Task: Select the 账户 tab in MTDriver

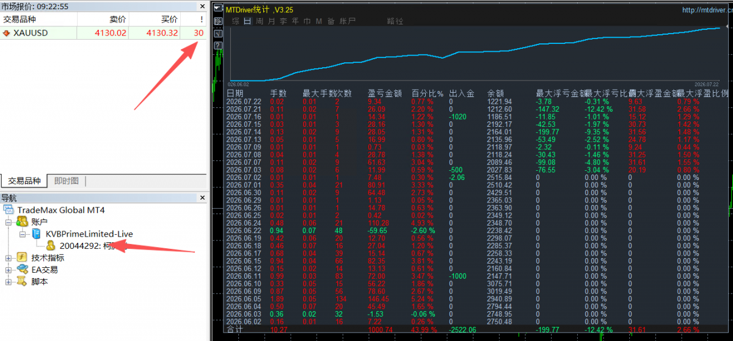Action: [x=347, y=21]
